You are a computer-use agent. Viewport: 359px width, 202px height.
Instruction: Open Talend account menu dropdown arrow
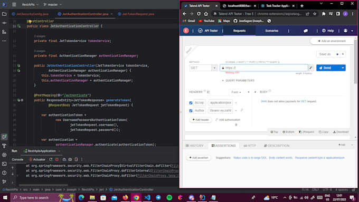(352, 31)
